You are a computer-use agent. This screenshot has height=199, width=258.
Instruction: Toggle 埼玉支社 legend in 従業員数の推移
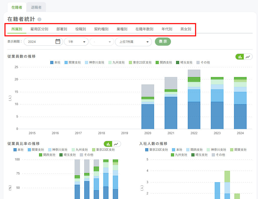pos(184,63)
